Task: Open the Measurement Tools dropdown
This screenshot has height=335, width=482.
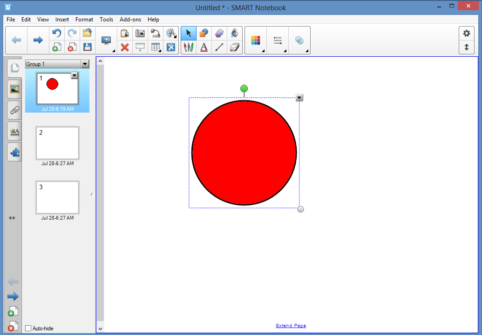Action: pyautogui.click(x=170, y=33)
